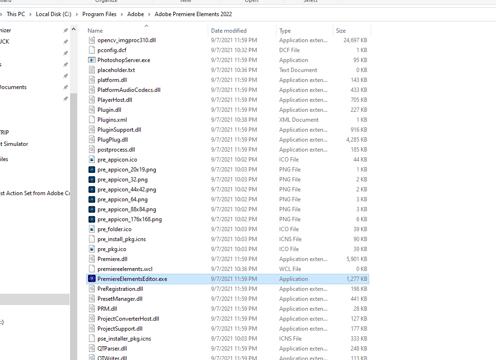Click the placeholder.txt document icon
This screenshot has width=496, height=360.
[92, 70]
